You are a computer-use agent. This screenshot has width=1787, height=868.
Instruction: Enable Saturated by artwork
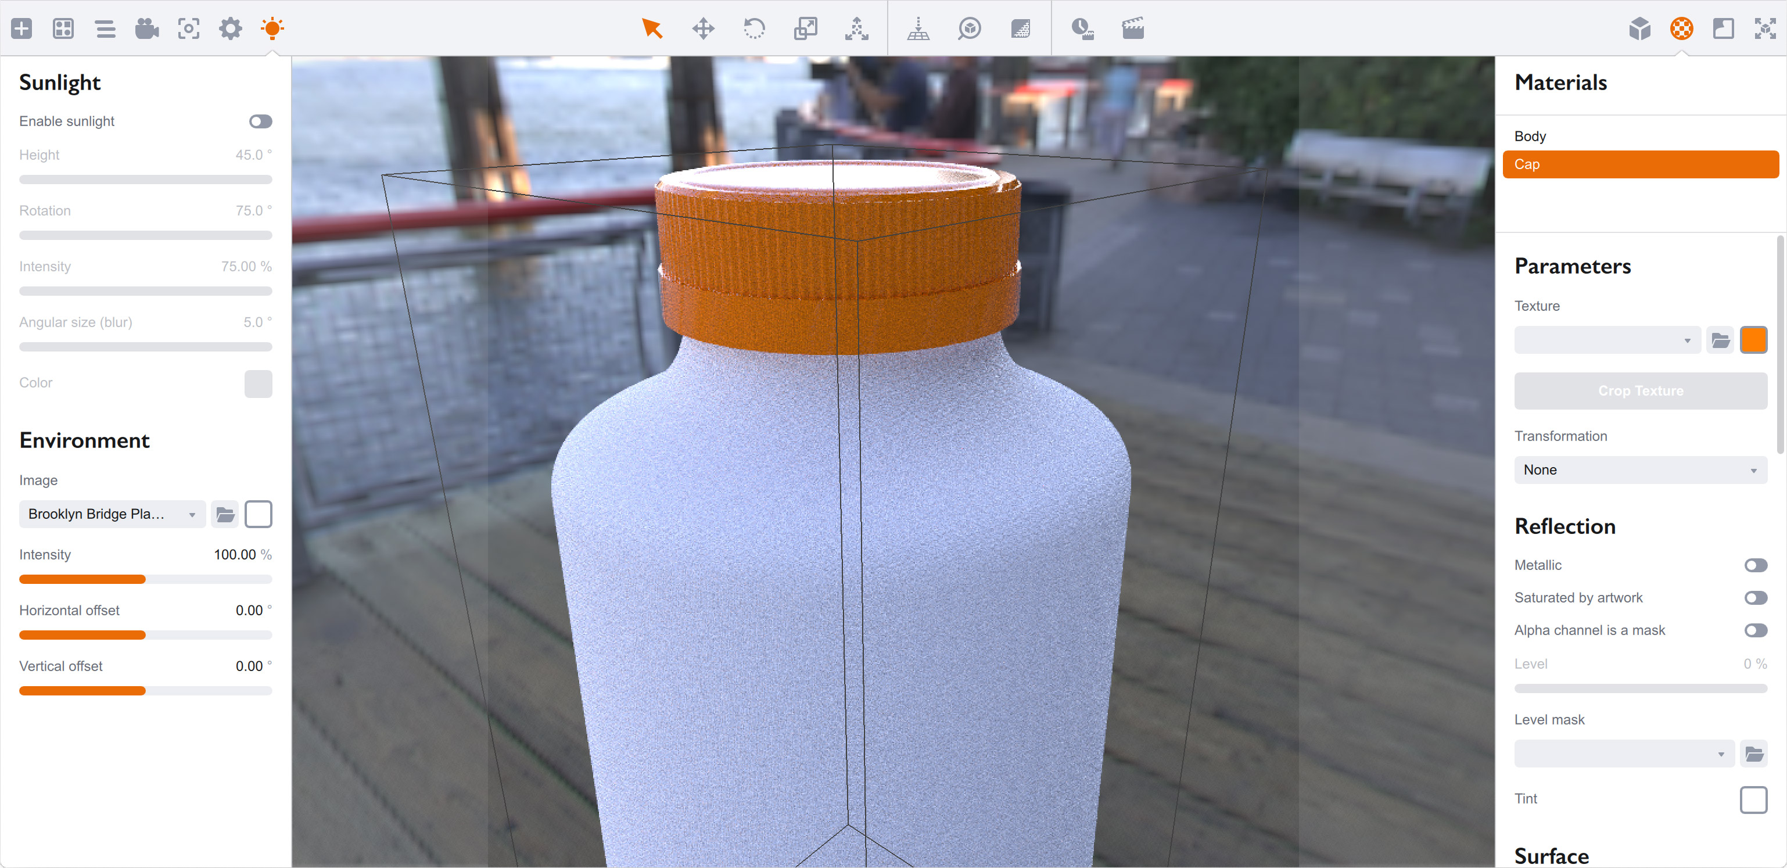click(1756, 597)
